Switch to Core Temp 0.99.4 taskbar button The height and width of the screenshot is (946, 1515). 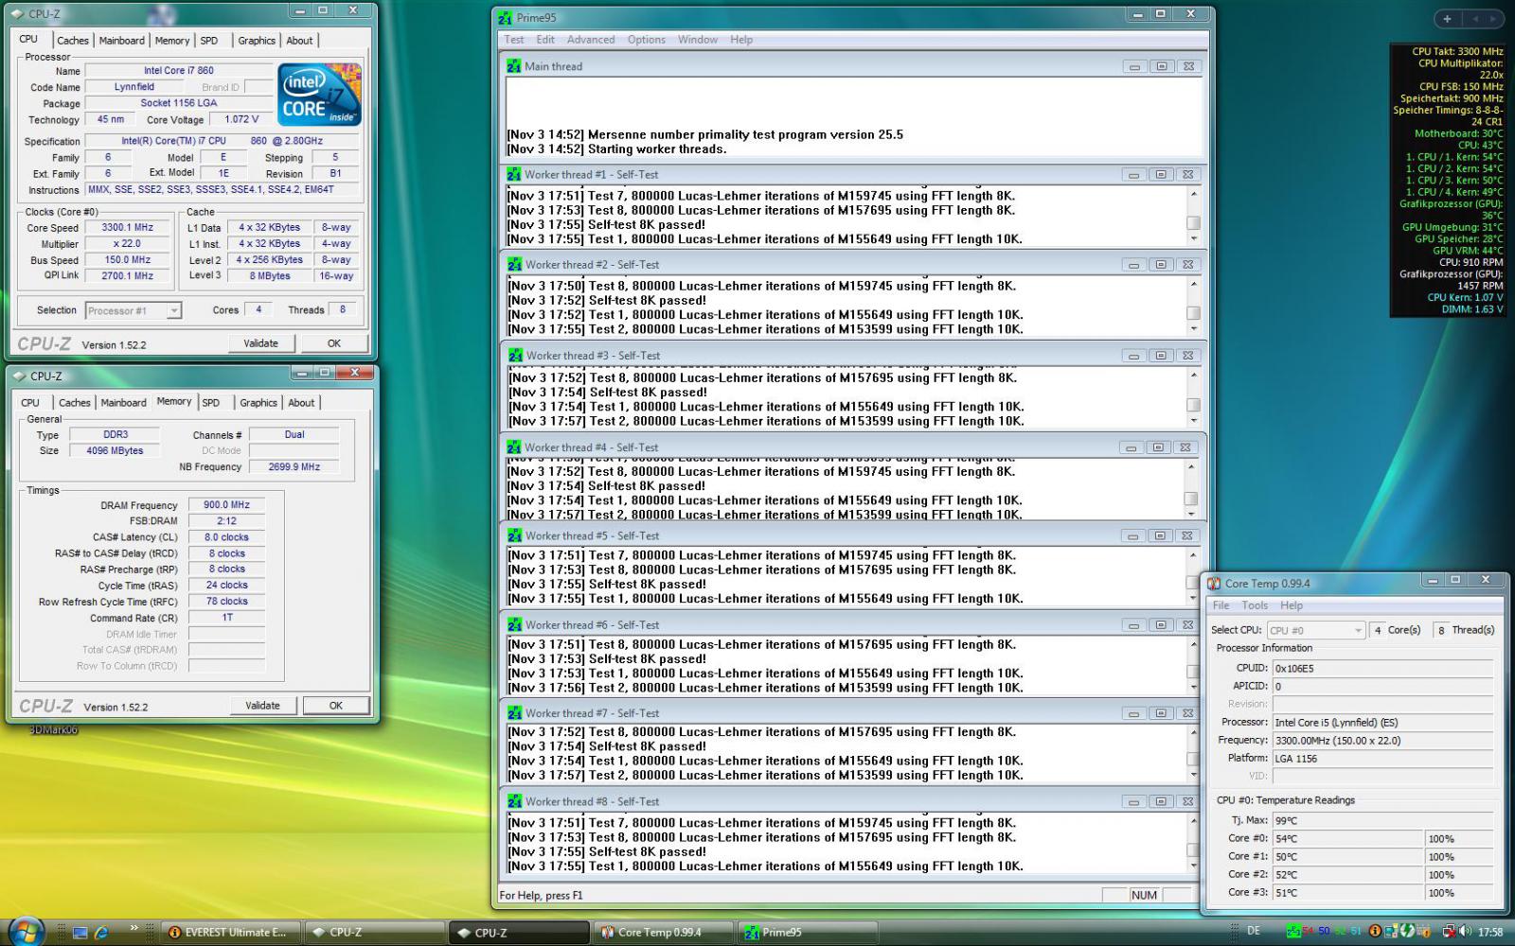click(663, 933)
